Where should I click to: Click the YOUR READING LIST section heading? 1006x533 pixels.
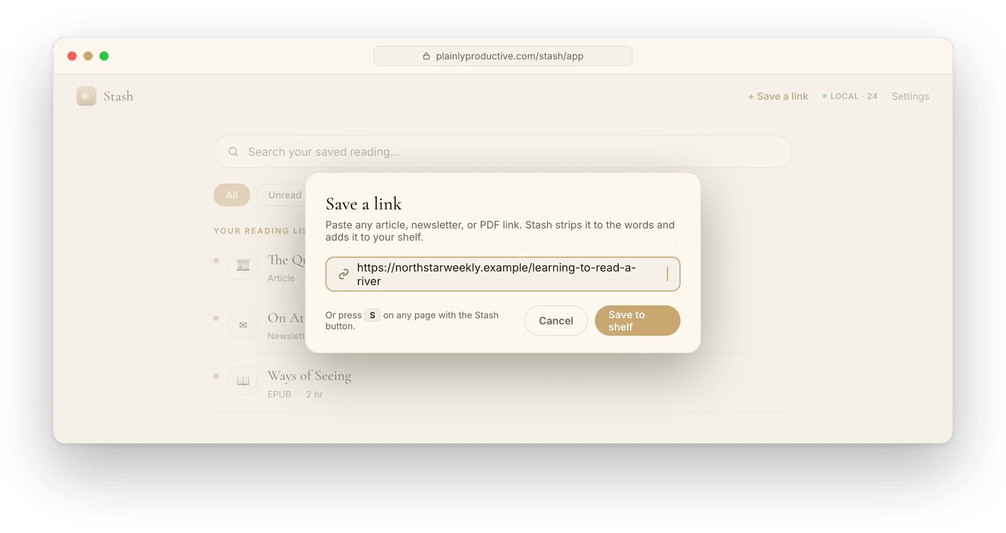coord(259,231)
